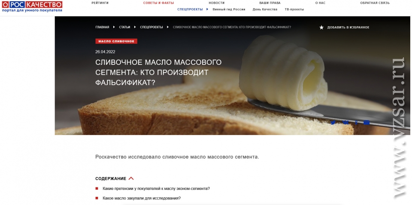Open the Обратная связь page
Image resolution: width=412 pixels, height=205 pixels.
375,3
